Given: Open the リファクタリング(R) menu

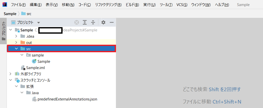Looking at the screenshot, I should coord(108,5).
